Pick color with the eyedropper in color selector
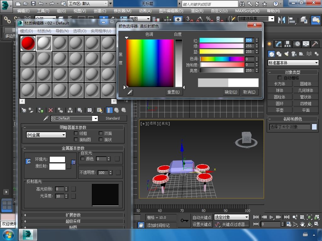The width and height of the screenshot is (322, 241). point(130,92)
